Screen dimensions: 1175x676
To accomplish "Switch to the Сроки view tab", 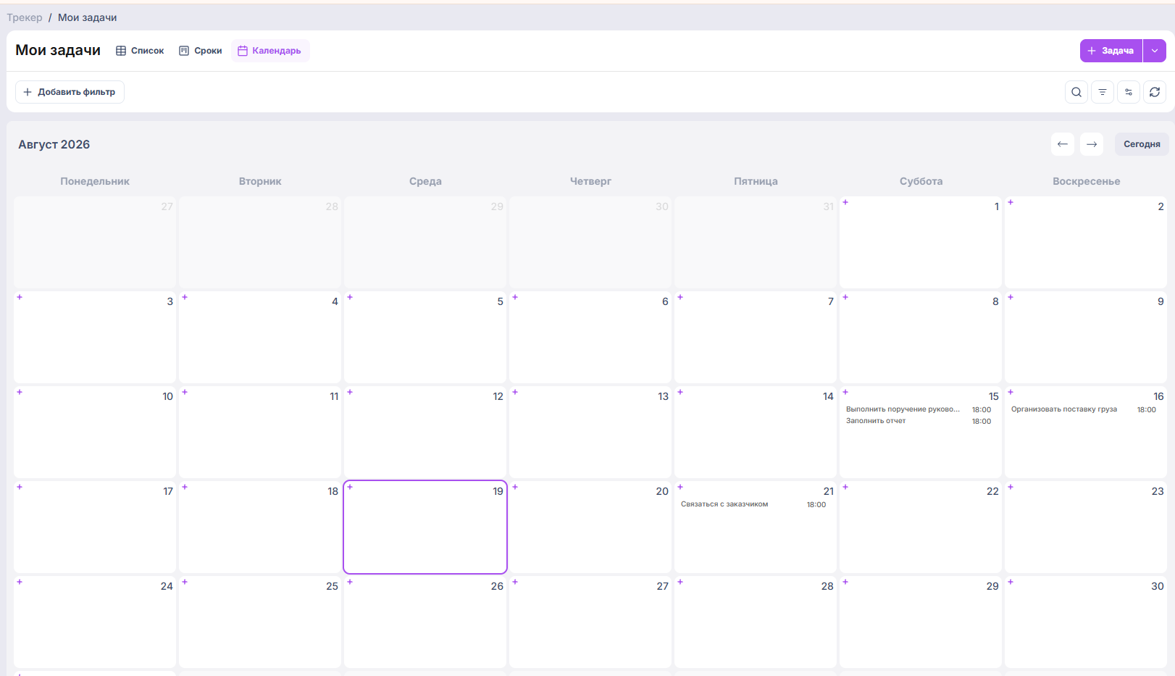I will (x=201, y=51).
